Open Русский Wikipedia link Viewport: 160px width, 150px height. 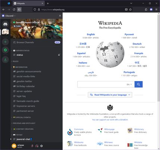pyautogui.click(x=129, y=34)
